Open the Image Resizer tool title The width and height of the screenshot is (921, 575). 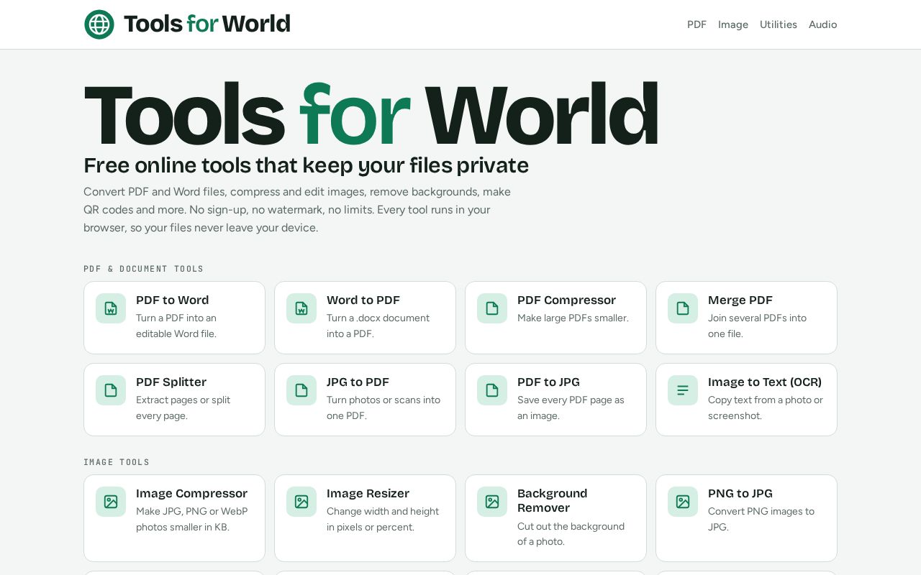click(368, 494)
